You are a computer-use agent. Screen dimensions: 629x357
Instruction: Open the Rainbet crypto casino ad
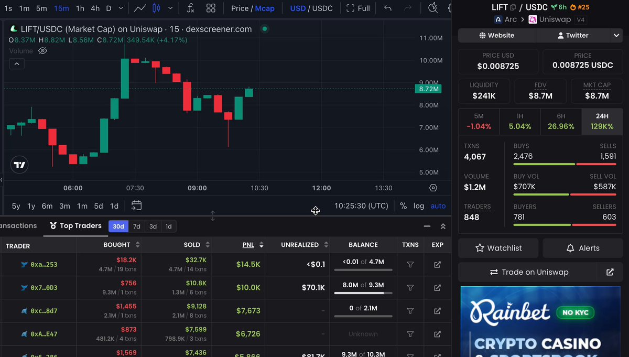tap(540, 321)
